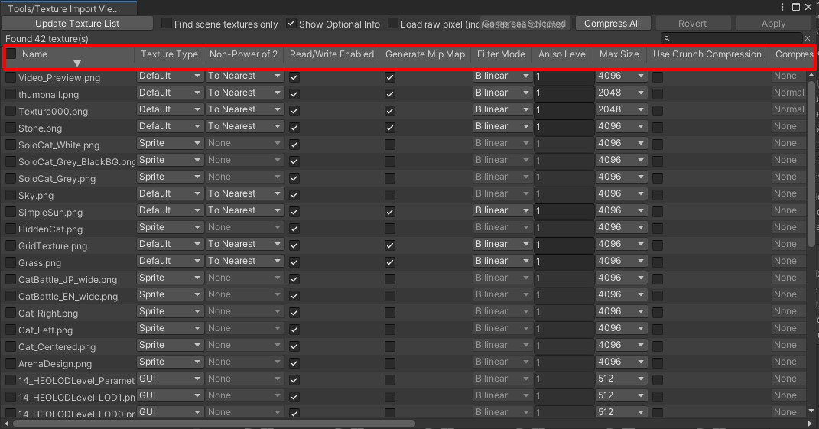Sort by the Texture Type column header

click(169, 54)
